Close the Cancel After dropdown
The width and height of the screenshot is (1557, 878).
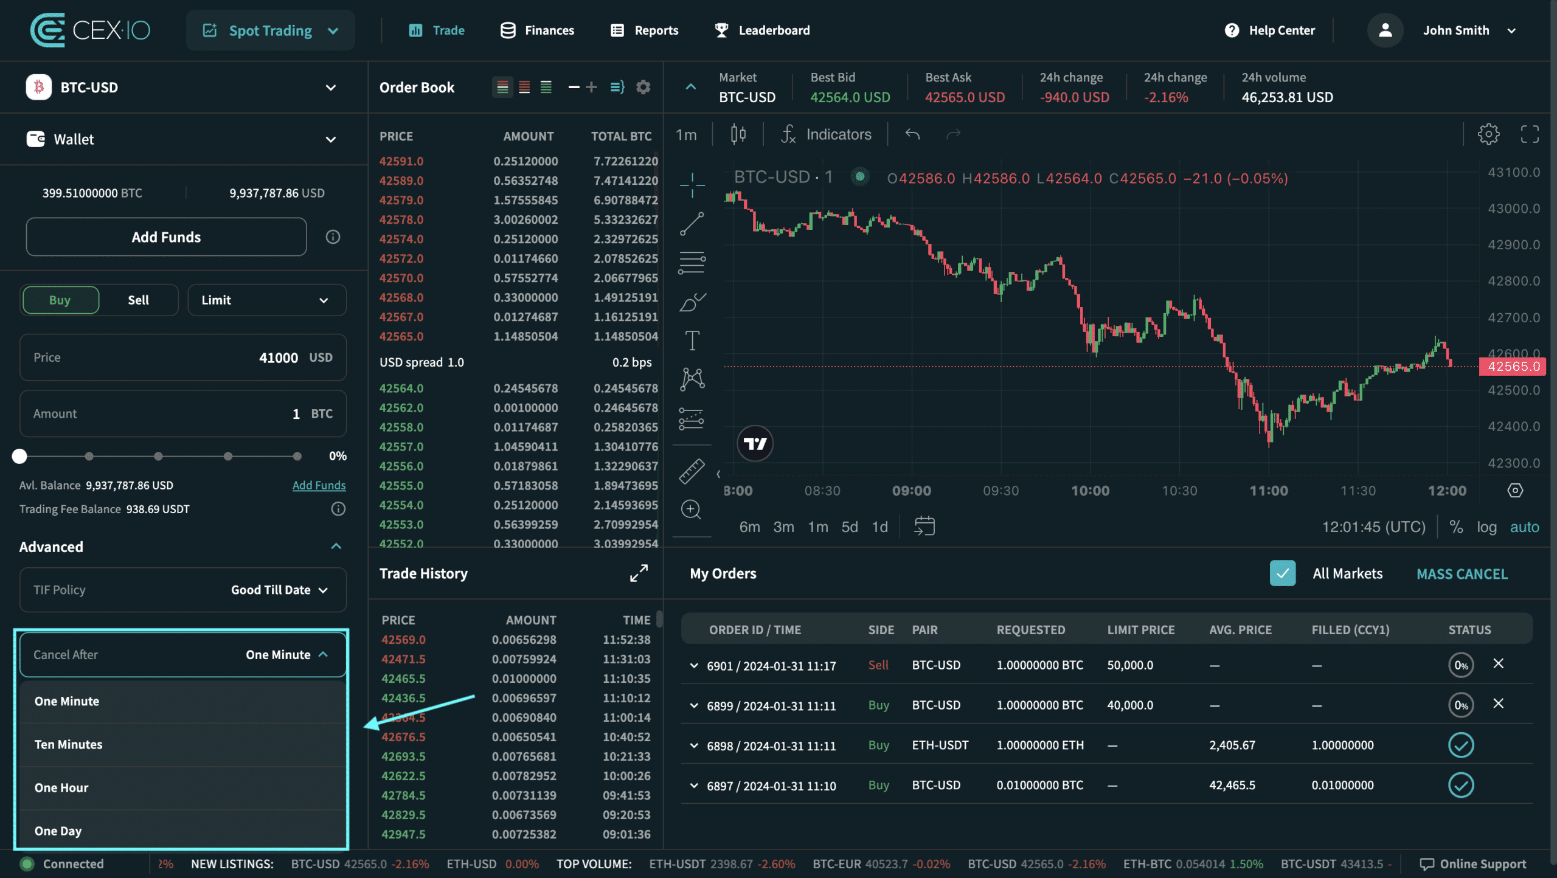click(183, 654)
